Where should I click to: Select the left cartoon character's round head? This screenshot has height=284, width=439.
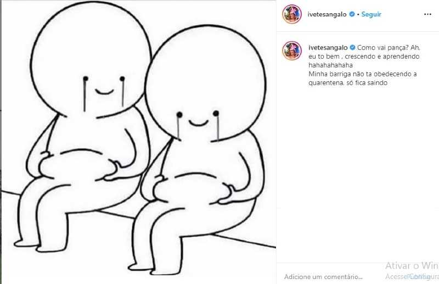[91, 59]
